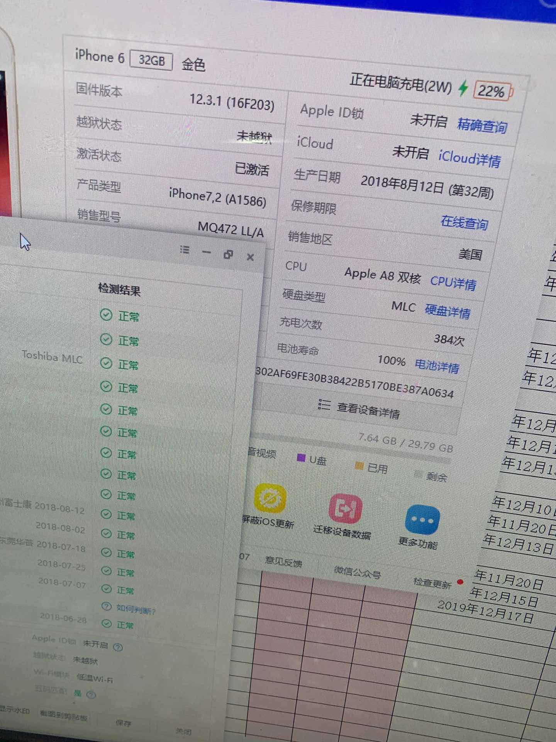The image size is (556, 742).
Task: Select the sales model MQ472 LL/A
Action: point(231,229)
